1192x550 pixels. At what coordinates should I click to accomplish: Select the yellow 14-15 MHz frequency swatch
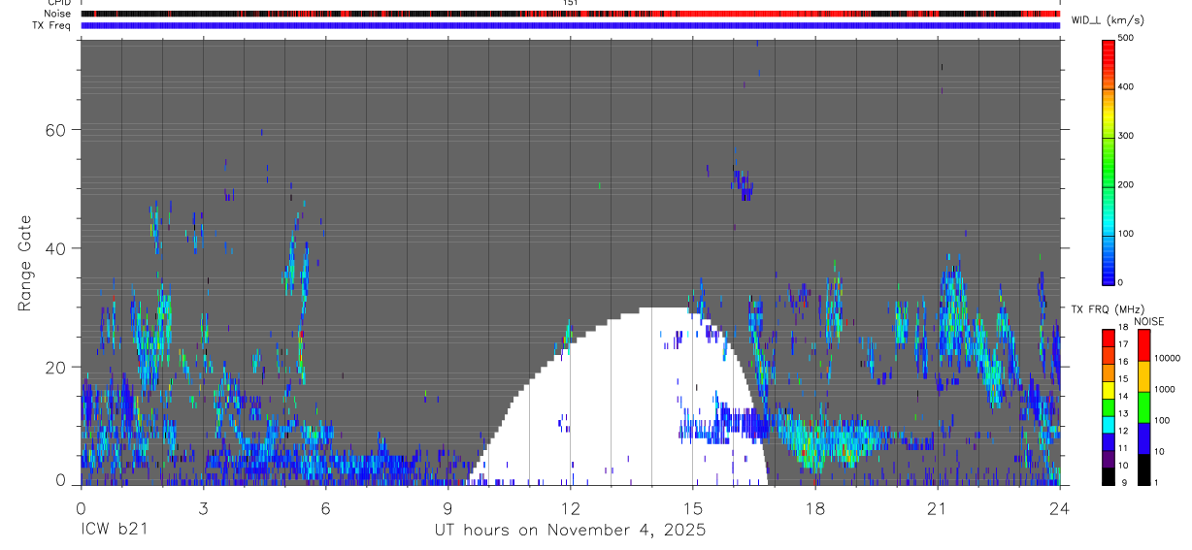(x=1109, y=388)
